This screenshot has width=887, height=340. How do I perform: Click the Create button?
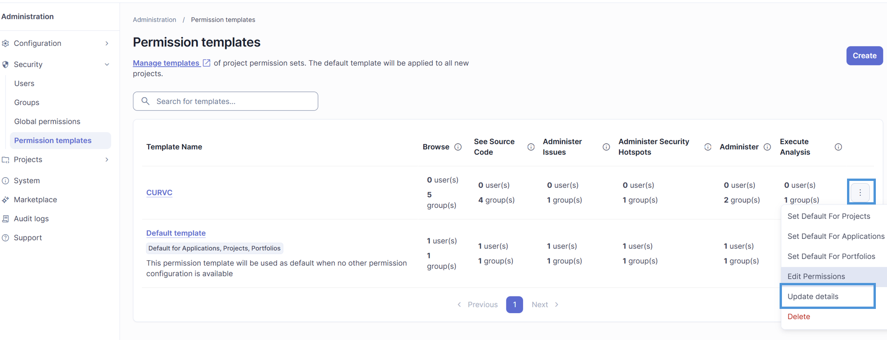pyautogui.click(x=864, y=56)
